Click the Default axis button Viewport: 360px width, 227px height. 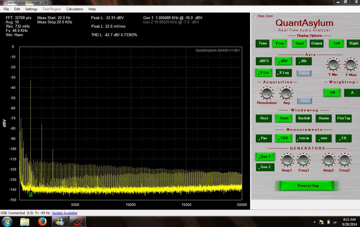click(x=304, y=73)
